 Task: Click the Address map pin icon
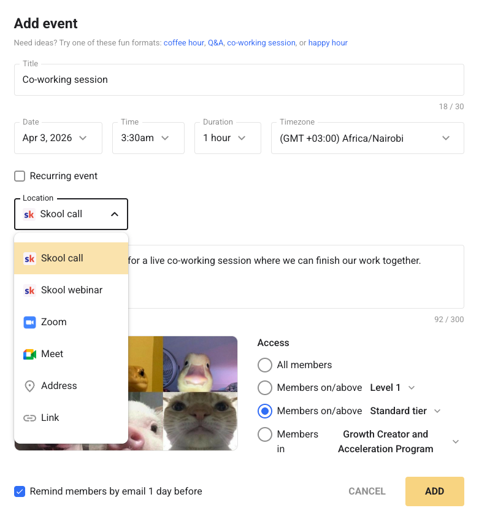pyautogui.click(x=29, y=386)
